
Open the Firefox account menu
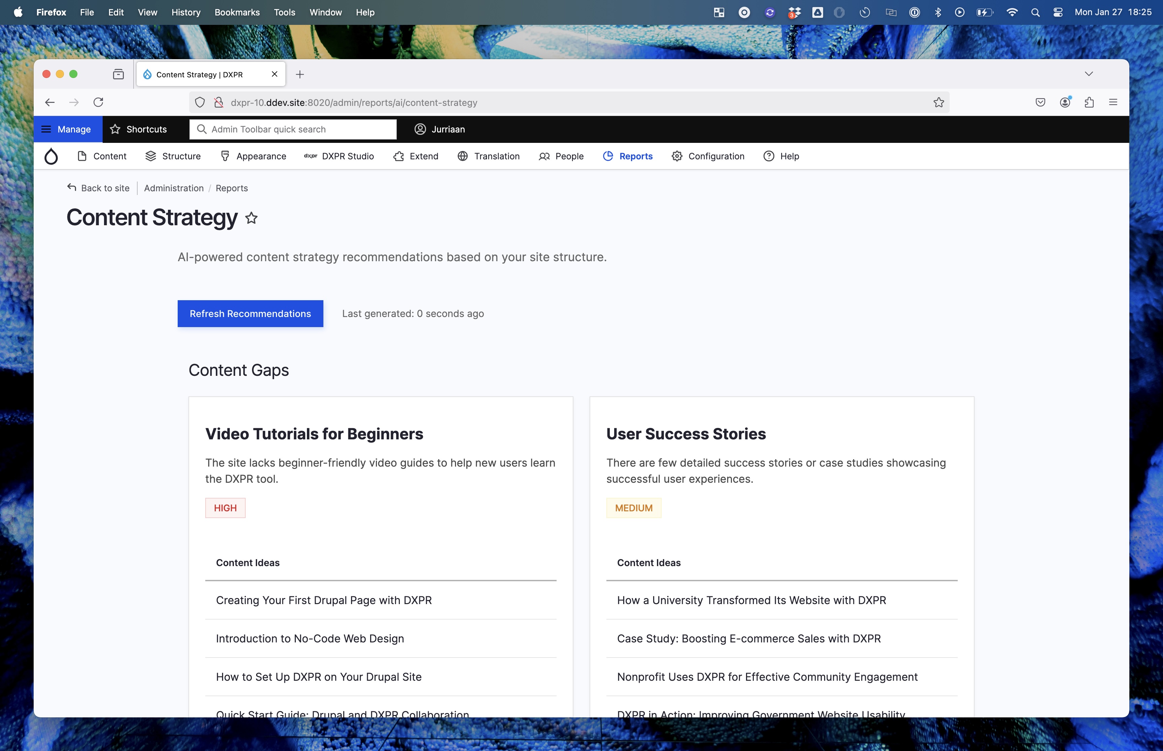point(1065,103)
